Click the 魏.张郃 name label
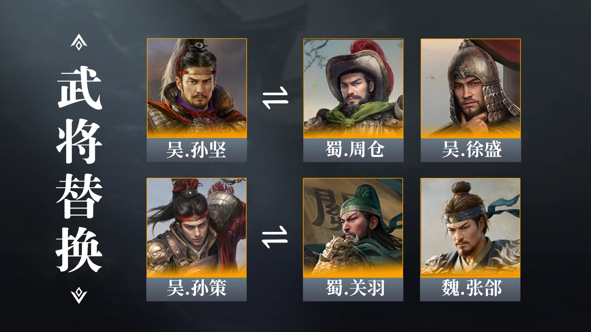The height and width of the screenshot is (332, 591). (470, 289)
